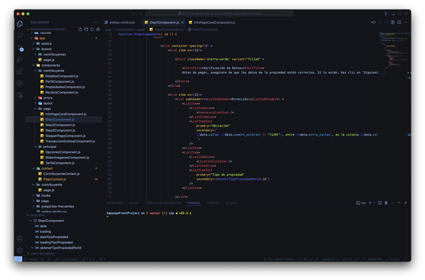Close the Step1Component.js tab

click(x=182, y=22)
